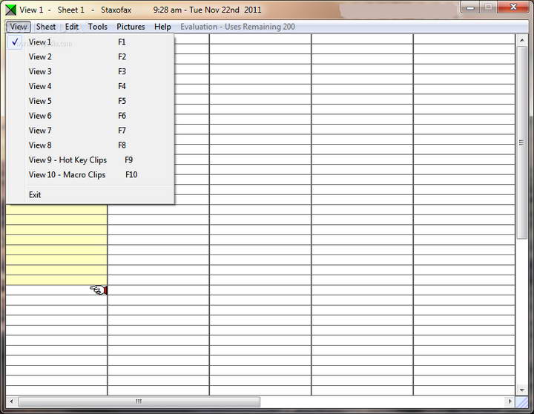Click the Evaluation - Uses Remaining 200 text
Image resolution: width=534 pixels, height=414 pixels.
coord(238,27)
